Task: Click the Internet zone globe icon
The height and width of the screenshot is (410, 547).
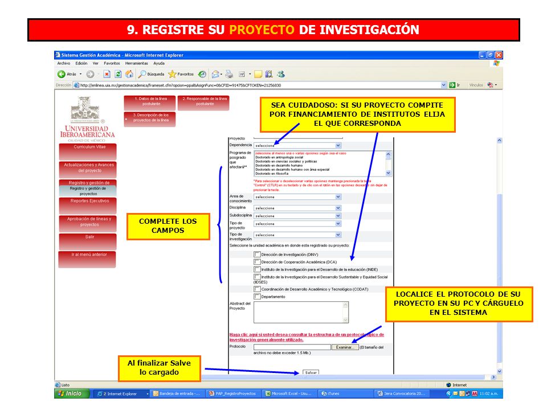Action: (448, 385)
